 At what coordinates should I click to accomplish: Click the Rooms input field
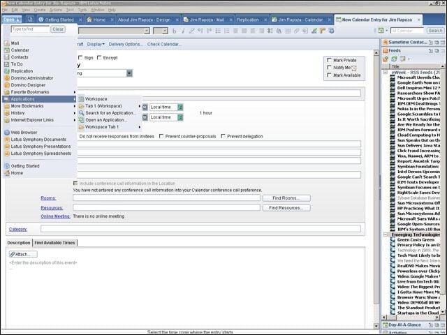coord(166,198)
